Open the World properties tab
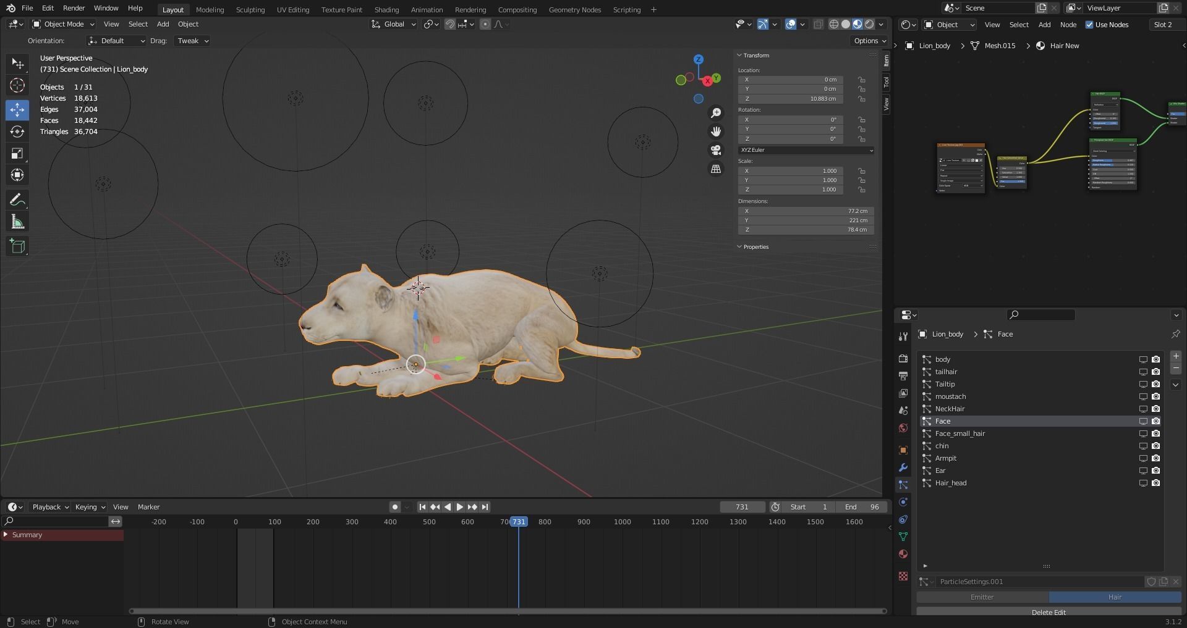 [x=903, y=428]
